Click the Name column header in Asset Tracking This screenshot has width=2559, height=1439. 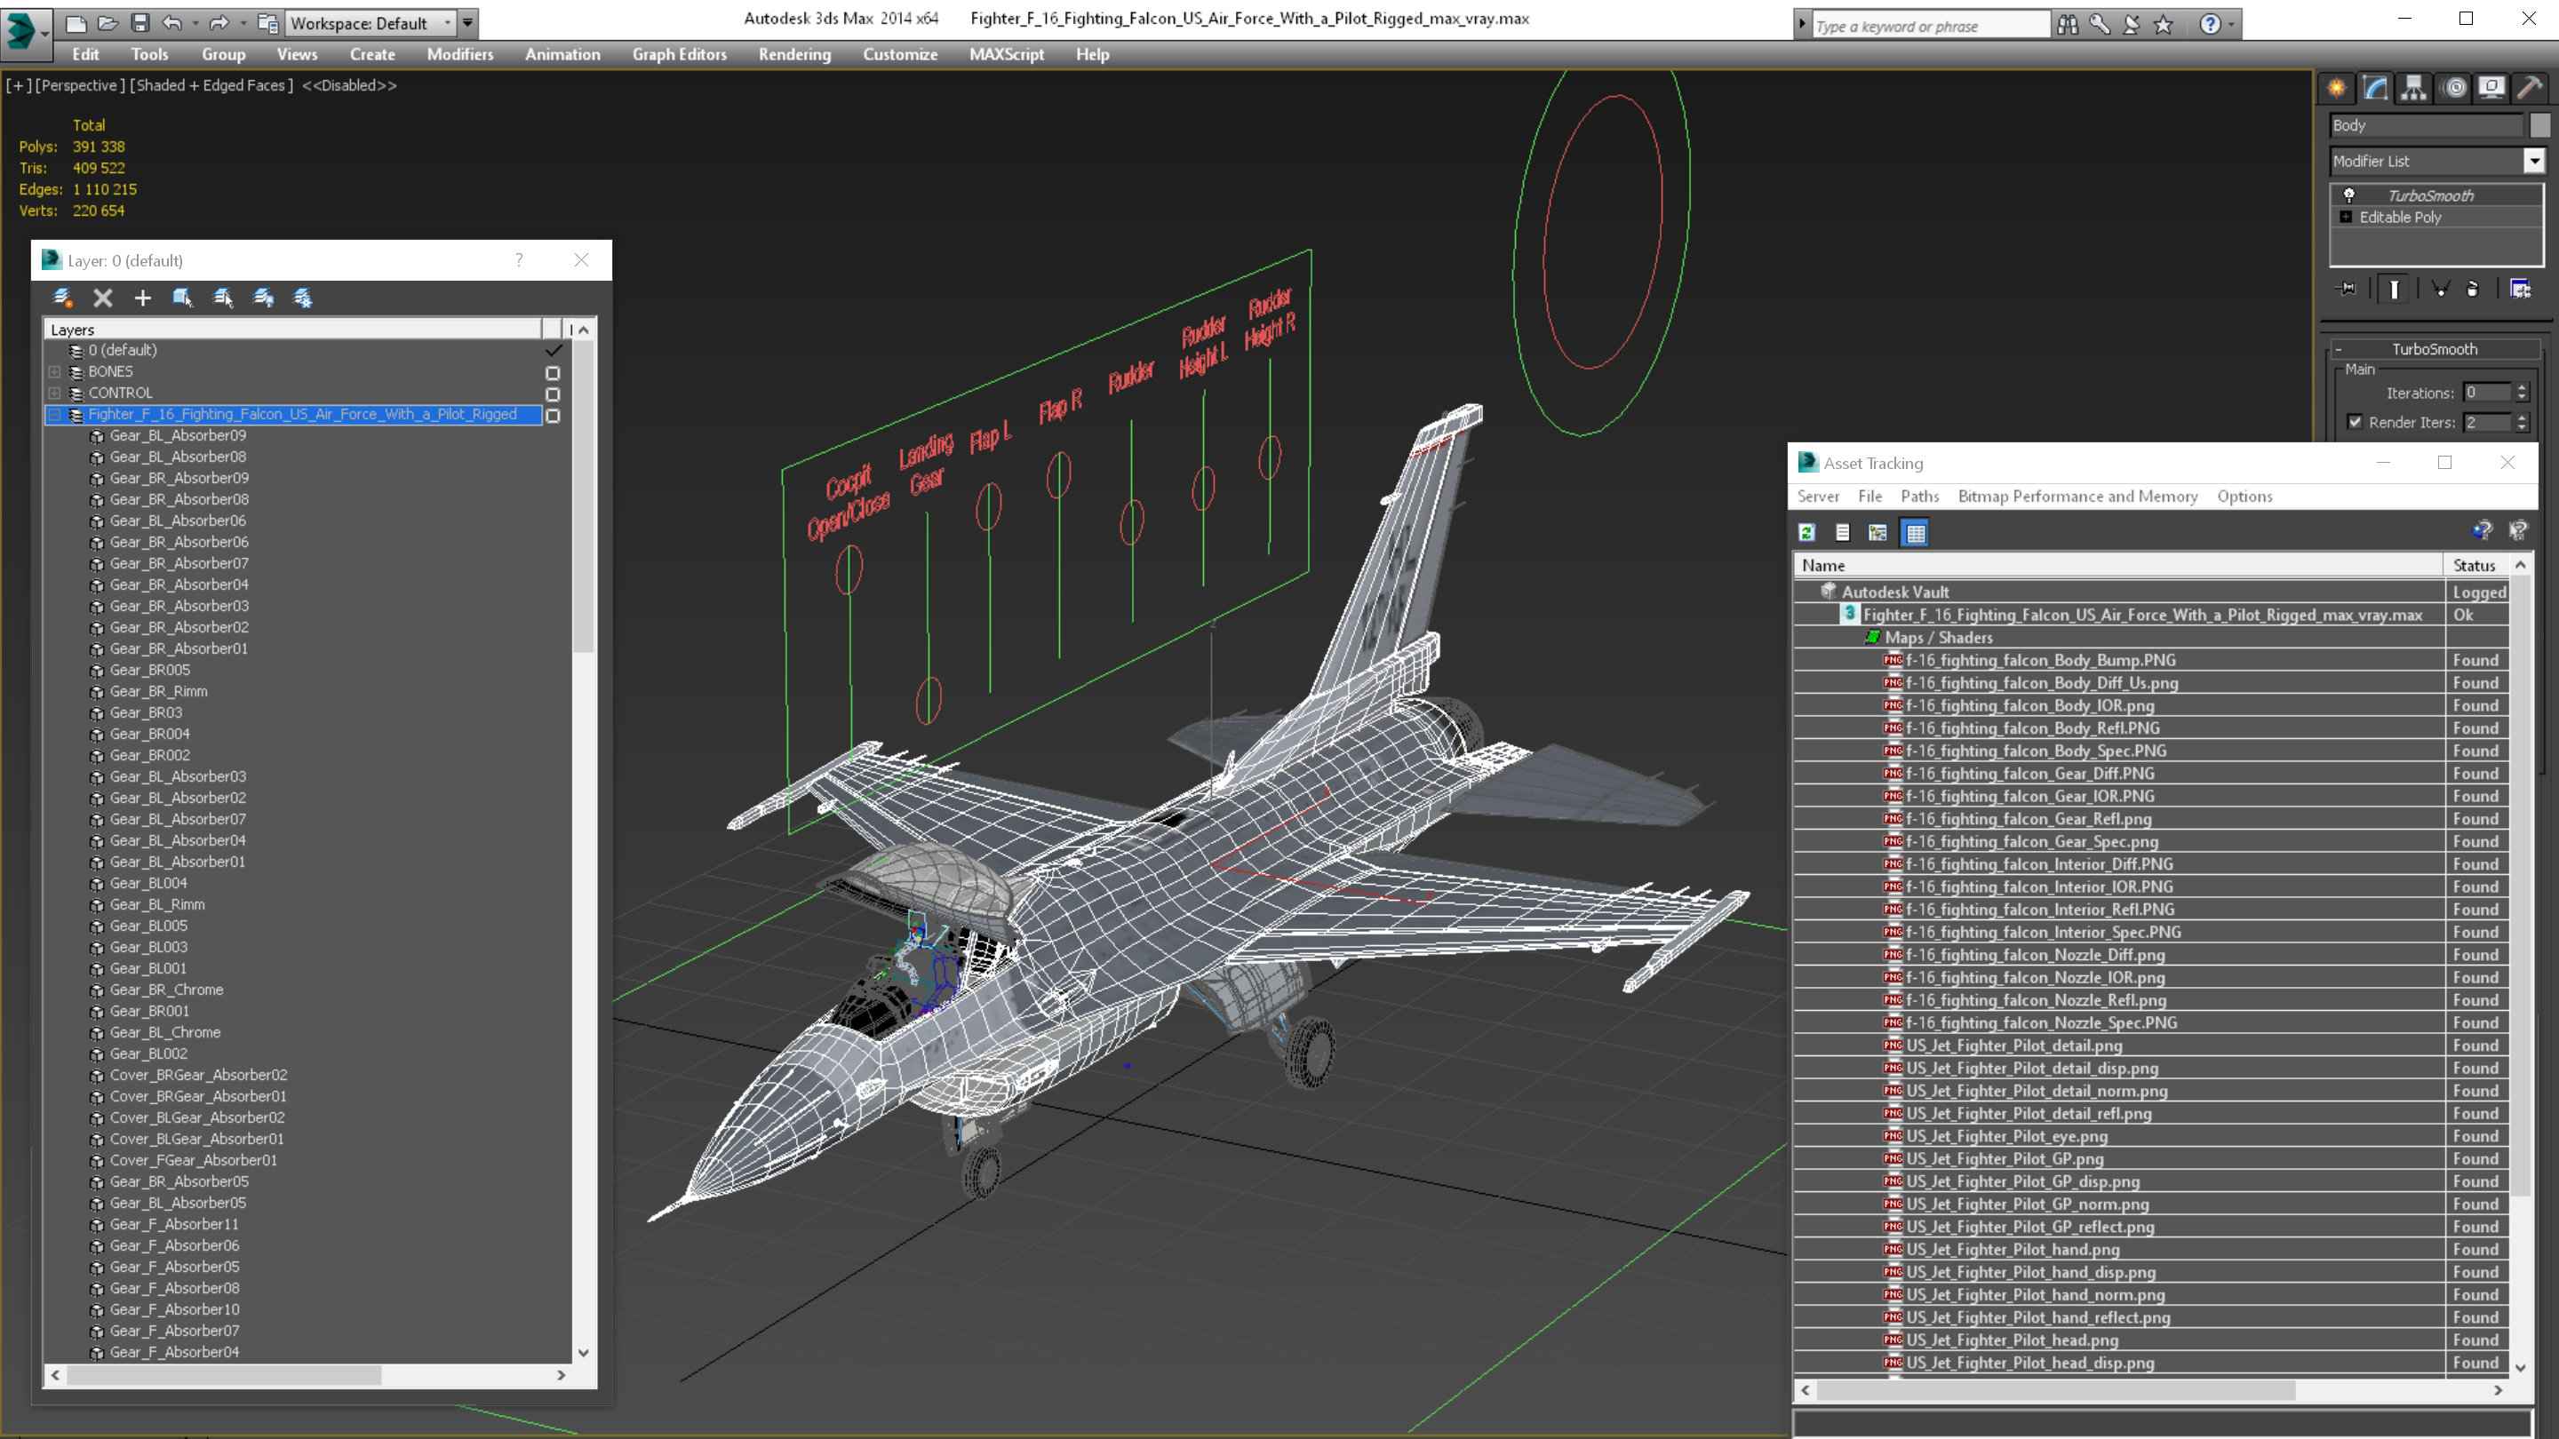tap(2118, 565)
